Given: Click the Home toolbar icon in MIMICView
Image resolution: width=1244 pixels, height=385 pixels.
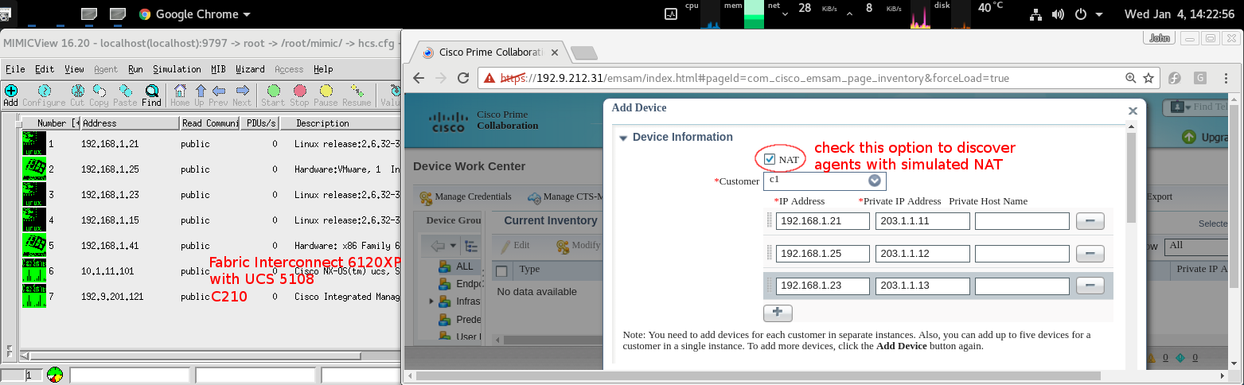Looking at the screenshot, I should point(180,95).
